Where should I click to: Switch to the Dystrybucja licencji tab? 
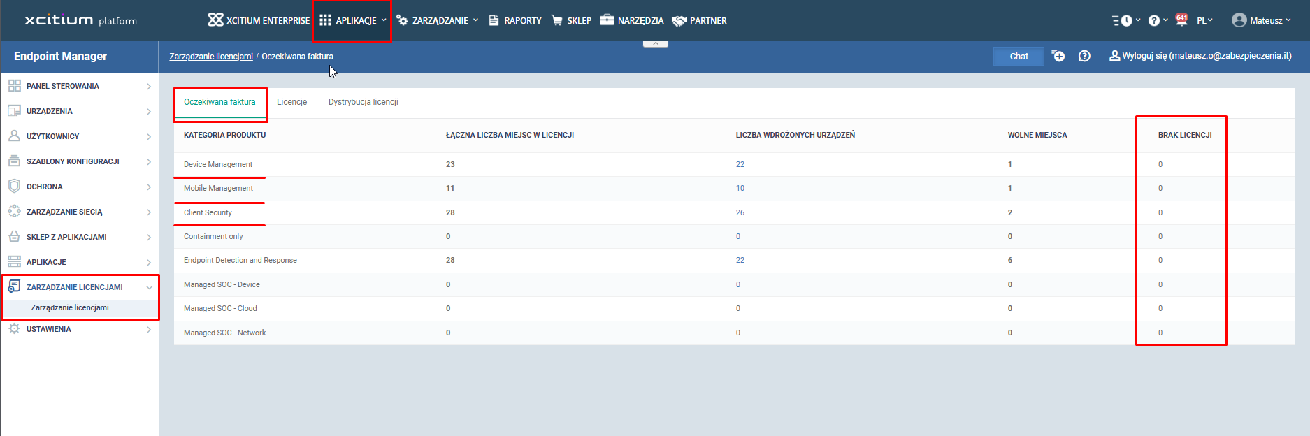[x=363, y=102]
